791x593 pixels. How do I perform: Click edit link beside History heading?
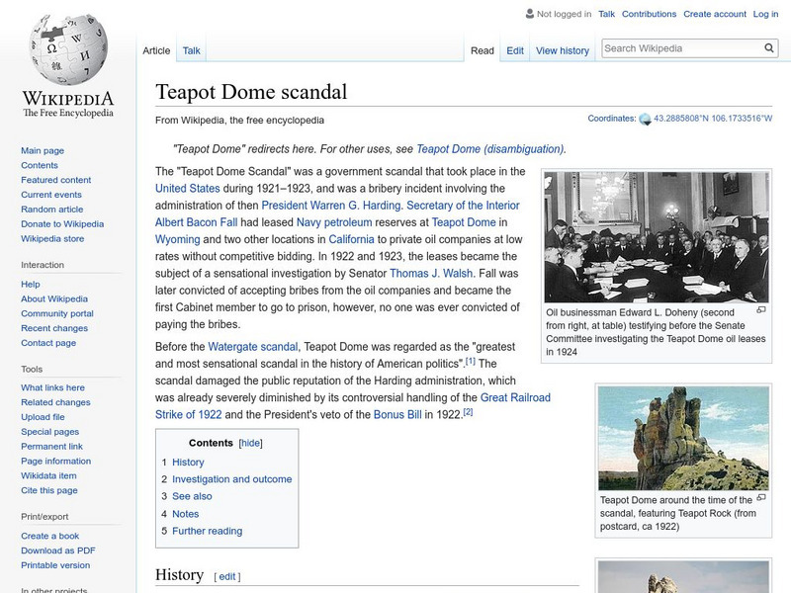[227, 576]
